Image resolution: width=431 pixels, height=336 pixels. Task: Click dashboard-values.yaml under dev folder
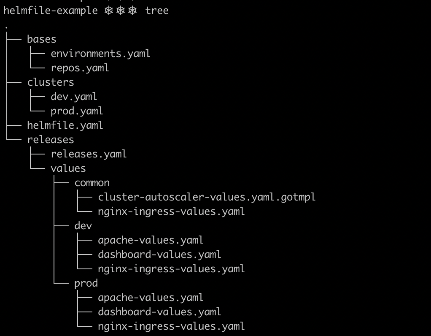159,254
